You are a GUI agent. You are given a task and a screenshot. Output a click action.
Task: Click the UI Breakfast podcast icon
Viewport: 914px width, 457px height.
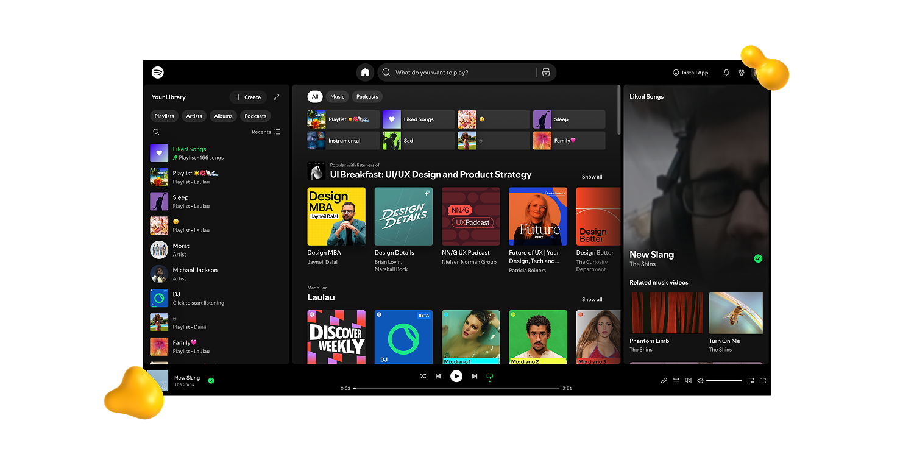(316, 171)
